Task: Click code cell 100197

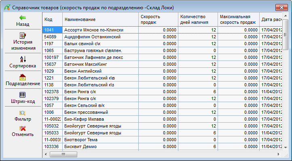Action: (x=53, y=57)
